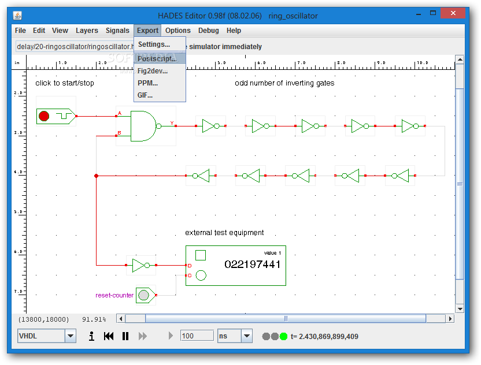
Task: Click the 'reset-counter' label
Action: click(x=114, y=295)
